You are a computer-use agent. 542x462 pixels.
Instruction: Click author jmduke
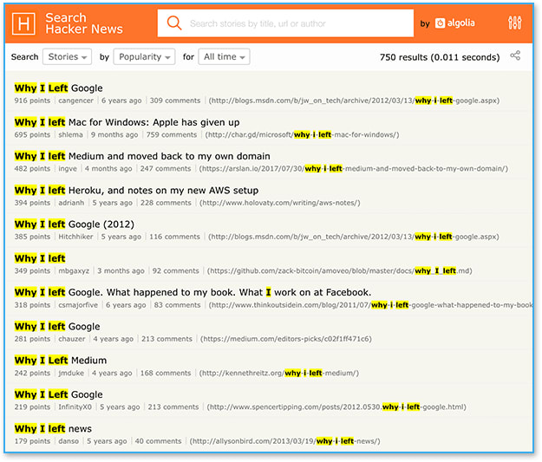(x=71, y=374)
